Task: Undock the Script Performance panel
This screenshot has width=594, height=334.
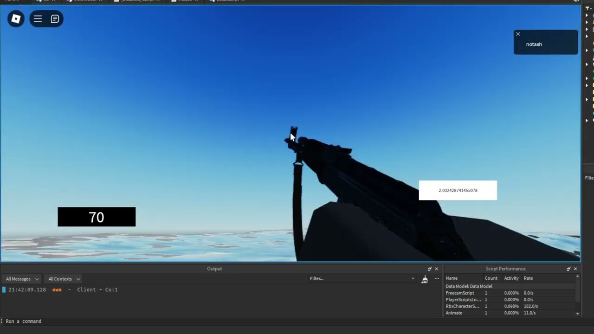Action: click(568, 269)
